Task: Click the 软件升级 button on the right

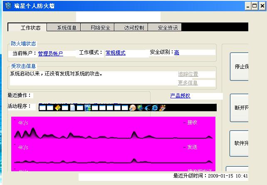Action: coord(239,143)
